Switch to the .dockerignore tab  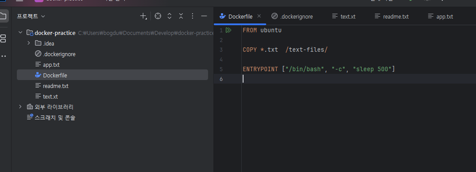coord(292,16)
